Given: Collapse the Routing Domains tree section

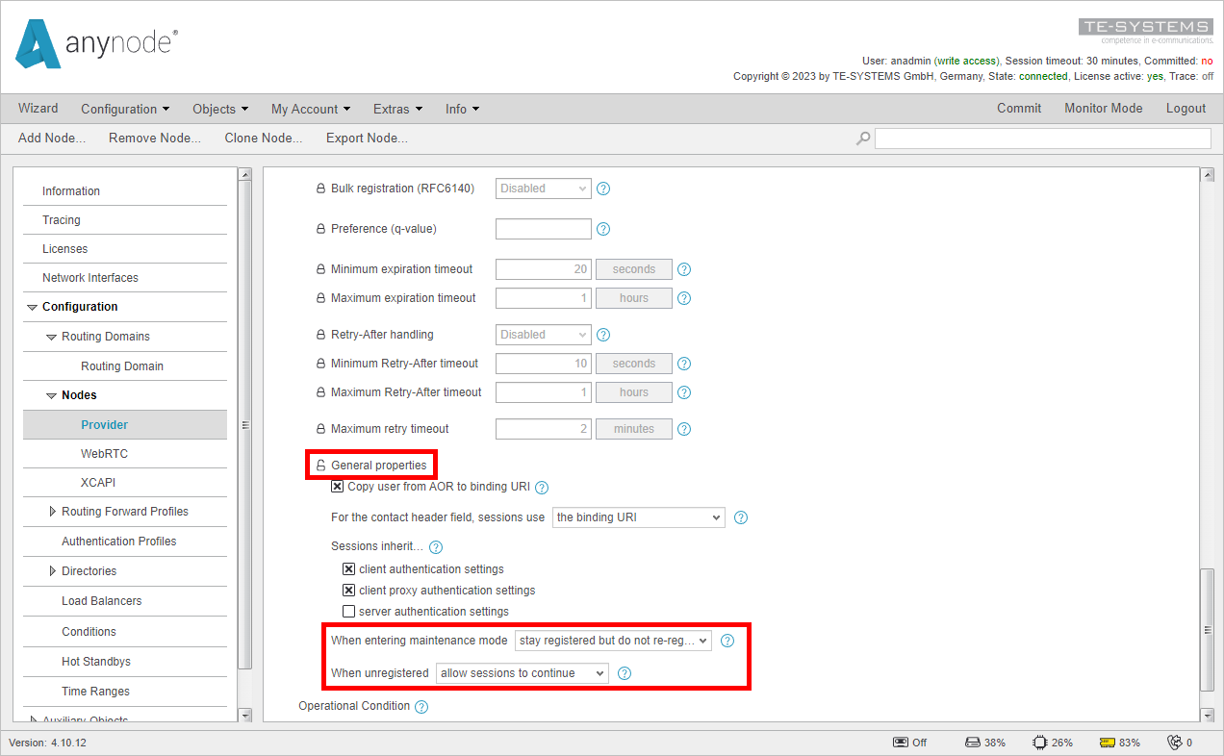Looking at the screenshot, I should 53,336.
